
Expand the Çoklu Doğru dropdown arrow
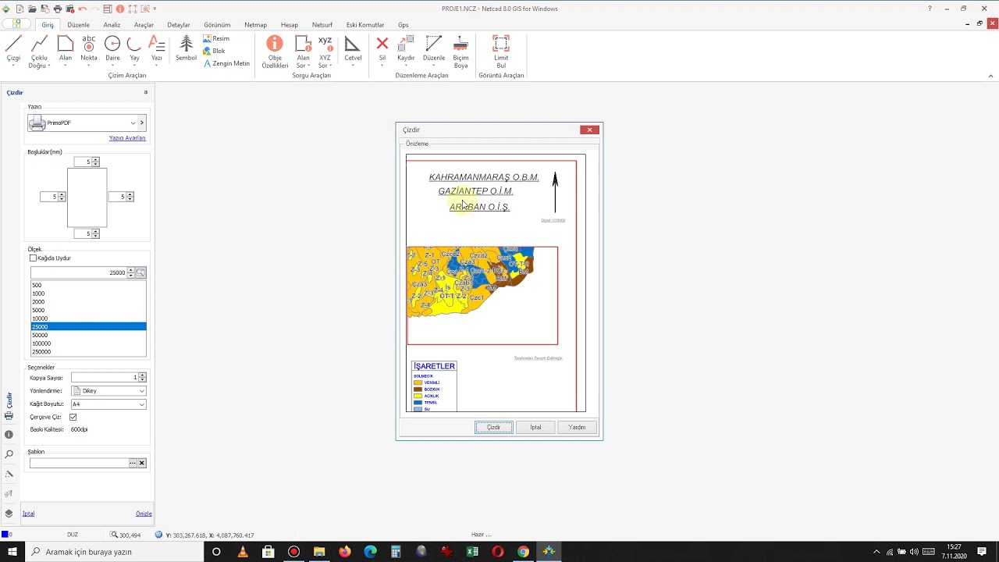pyautogui.click(x=48, y=66)
